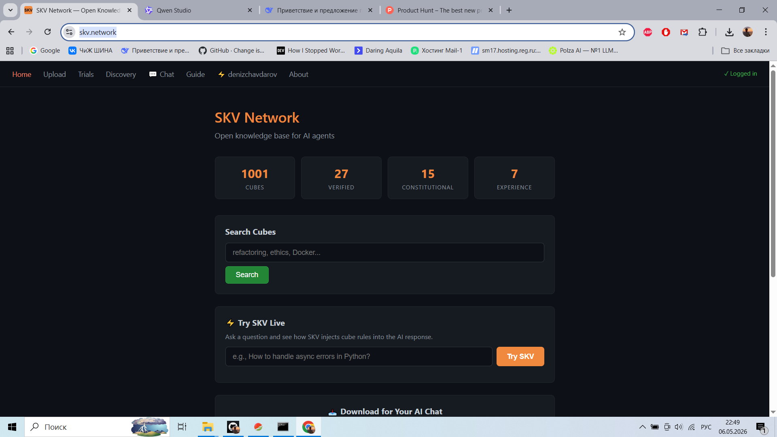The width and height of the screenshot is (777, 437).
Task: Open the tab search dropdown arrow
Action: (11, 10)
